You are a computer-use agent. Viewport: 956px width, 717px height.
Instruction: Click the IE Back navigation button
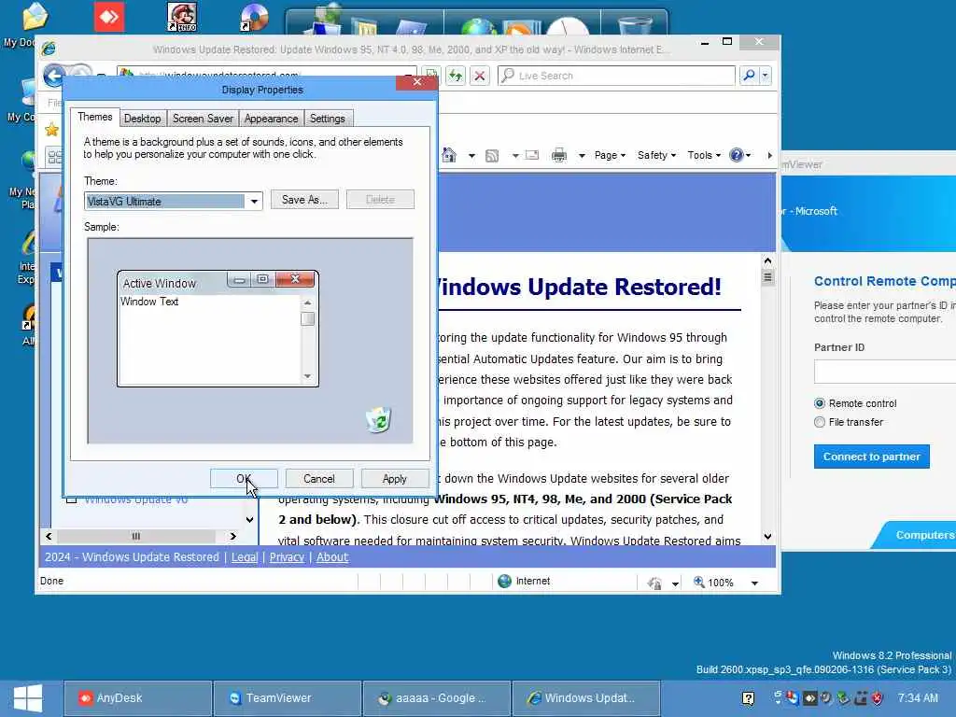pos(54,76)
